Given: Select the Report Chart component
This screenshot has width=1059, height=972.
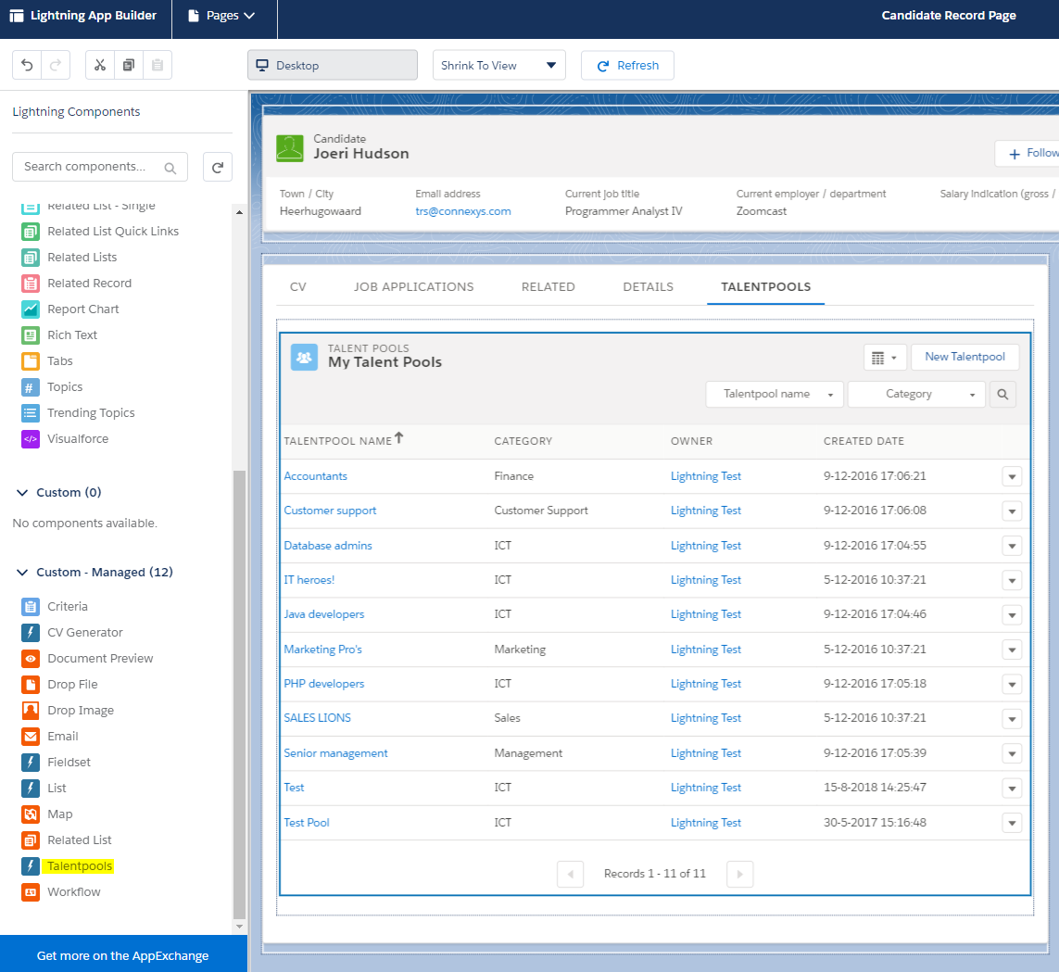Looking at the screenshot, I should pyautogui.click(x=70, y=309).
